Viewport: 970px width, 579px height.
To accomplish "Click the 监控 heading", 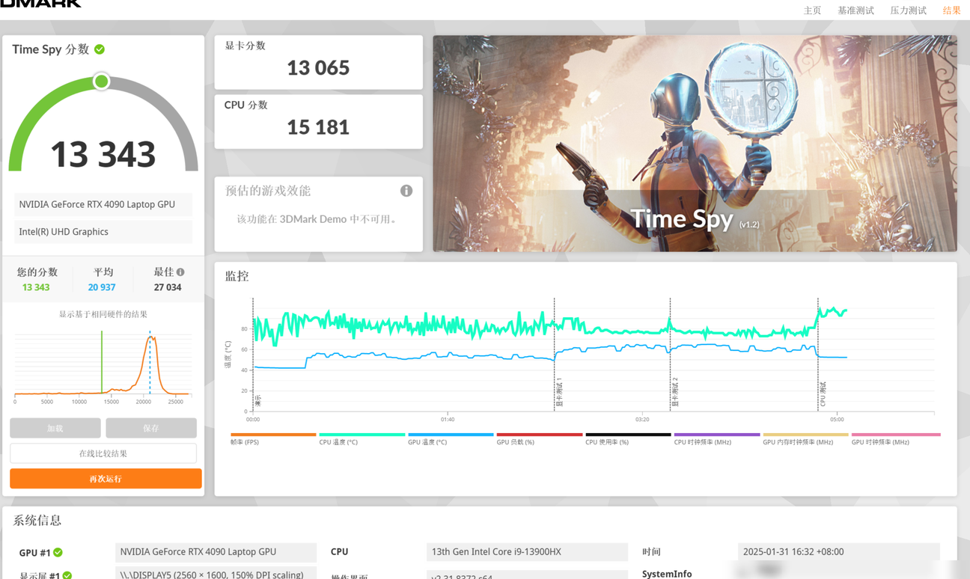I will click(x=237, y=276).
